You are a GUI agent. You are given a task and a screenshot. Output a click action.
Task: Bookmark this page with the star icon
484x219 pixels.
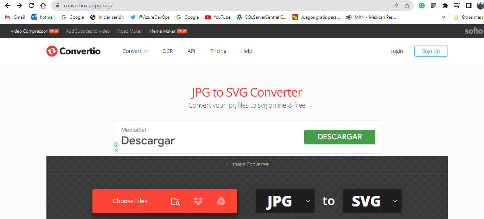tap(407, 6)
